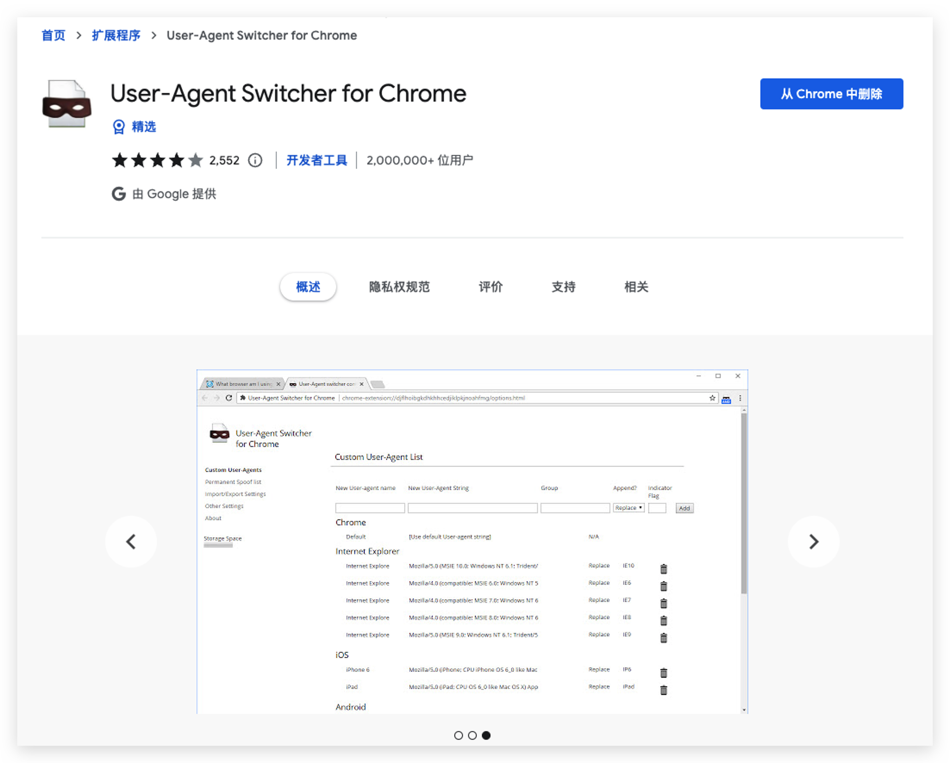Click the featured badge icon
Image resolution: width=950 pixels, height=763 pixels.
118,127
